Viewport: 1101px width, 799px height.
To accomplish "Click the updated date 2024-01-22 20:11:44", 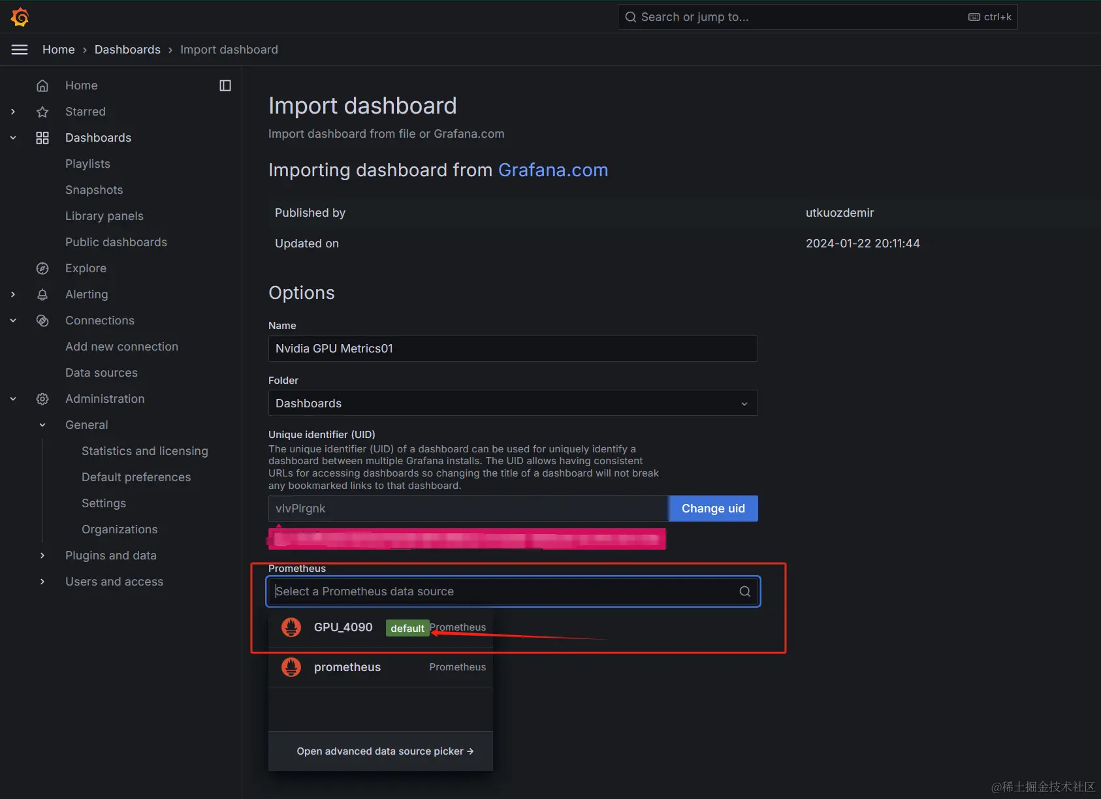I will 863,243.
